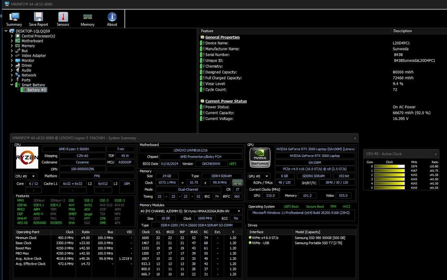Click the Designed Capacity 80000 mWh value

[403, 72]
